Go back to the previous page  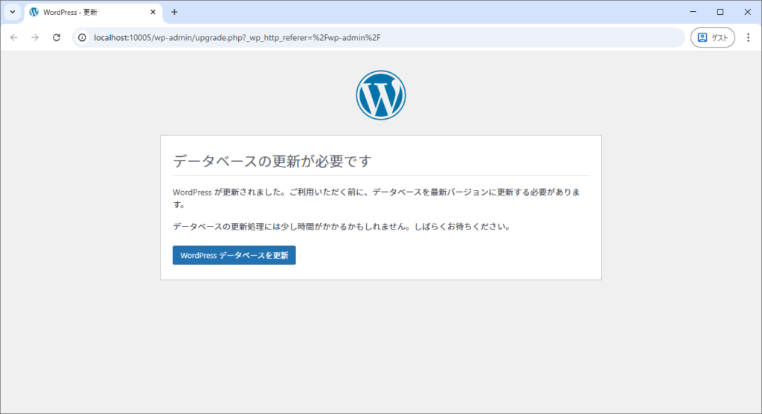click(x=13, y=37)
